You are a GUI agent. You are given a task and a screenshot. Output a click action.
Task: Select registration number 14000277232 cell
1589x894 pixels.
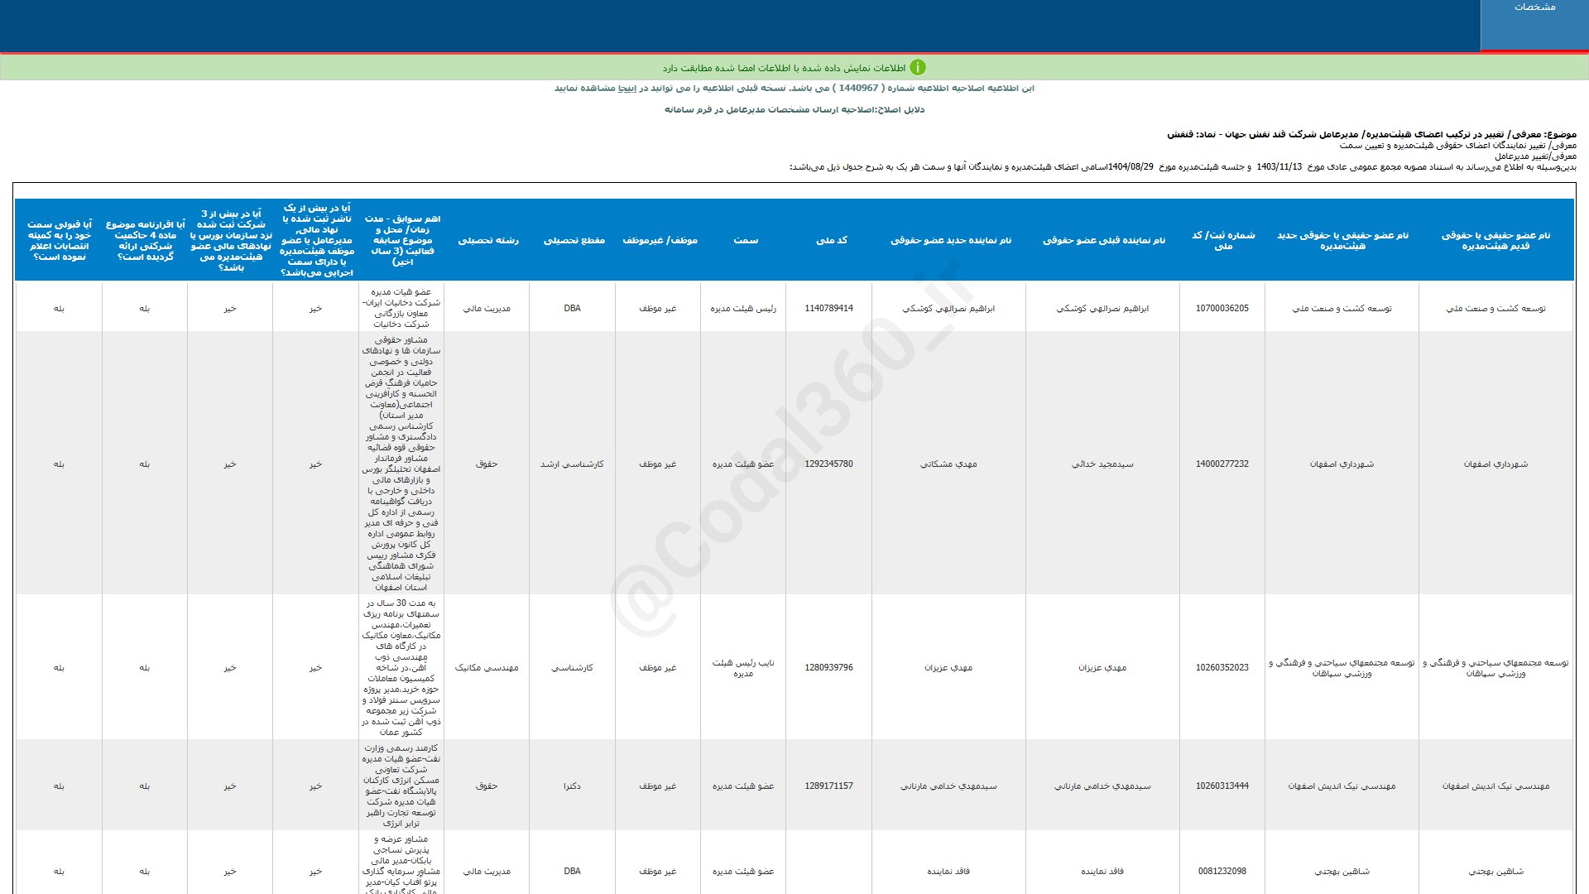tap(1222, 464)
